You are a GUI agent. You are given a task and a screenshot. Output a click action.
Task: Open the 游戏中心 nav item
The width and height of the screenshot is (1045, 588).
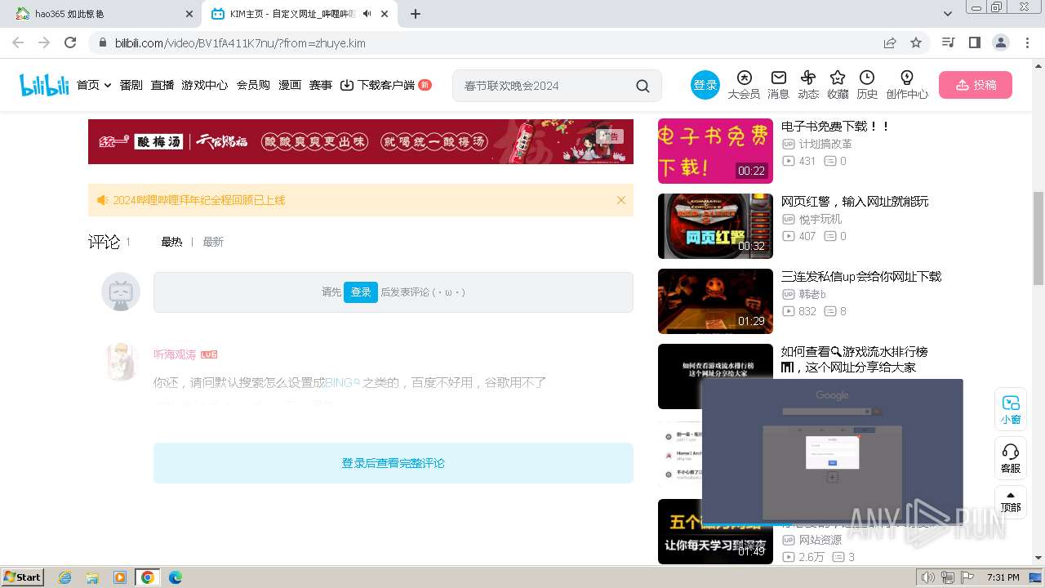(x=205, y=85)
